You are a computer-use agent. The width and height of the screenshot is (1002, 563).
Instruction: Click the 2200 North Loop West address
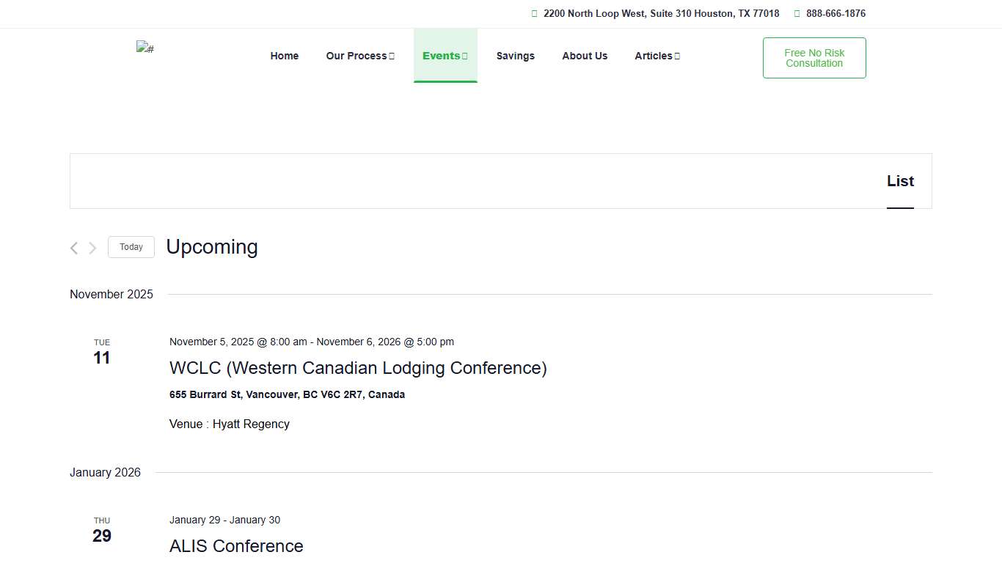click(x=661, y=14)
